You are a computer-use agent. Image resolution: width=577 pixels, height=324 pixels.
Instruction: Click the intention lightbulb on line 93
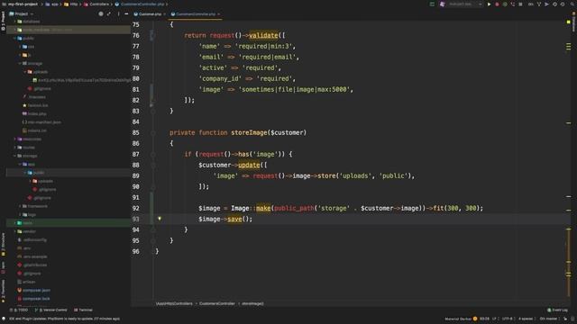160,219
